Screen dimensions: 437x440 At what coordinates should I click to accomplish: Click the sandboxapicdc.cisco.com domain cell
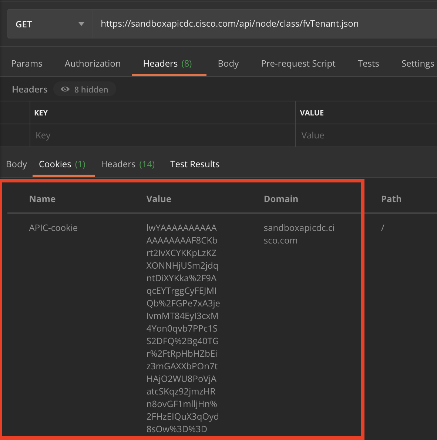point(299,234)
